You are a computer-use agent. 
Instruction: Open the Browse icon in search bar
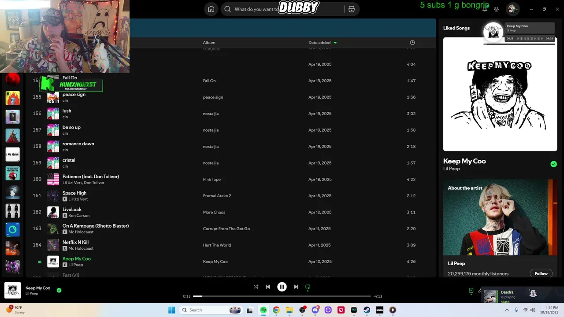point(351,9)
